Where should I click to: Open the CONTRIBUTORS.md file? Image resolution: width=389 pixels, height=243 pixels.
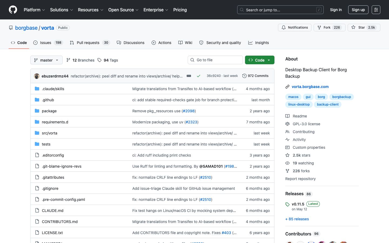(x=60, y=222)
